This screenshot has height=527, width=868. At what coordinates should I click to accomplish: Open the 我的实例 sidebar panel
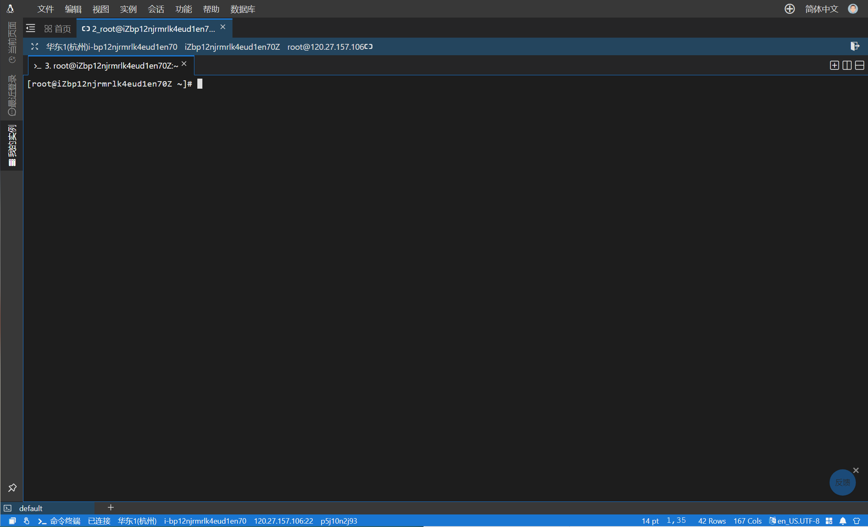(x=12, y=146)
